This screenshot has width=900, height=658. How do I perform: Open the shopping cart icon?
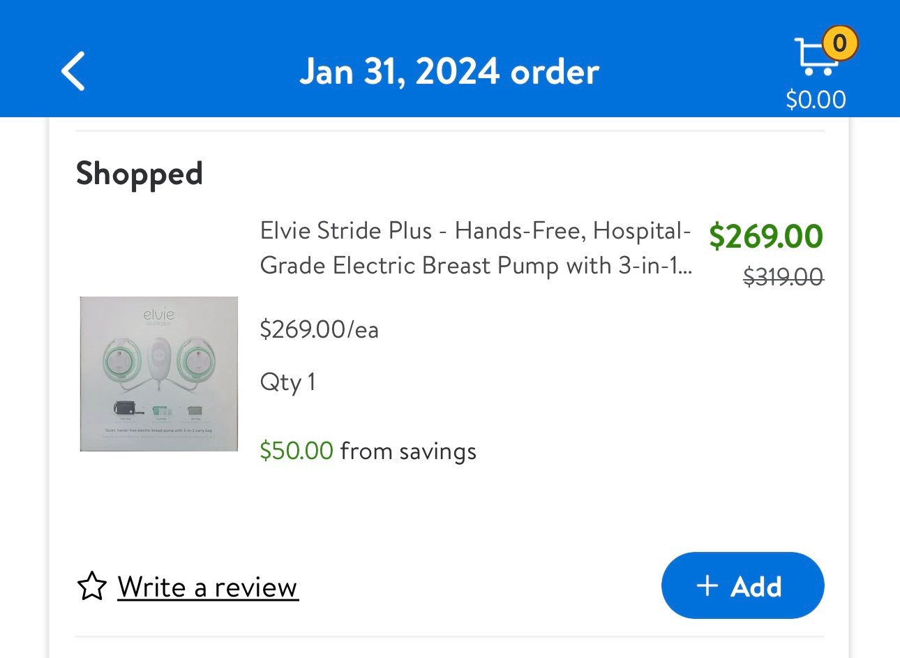[x=816, y=57]
